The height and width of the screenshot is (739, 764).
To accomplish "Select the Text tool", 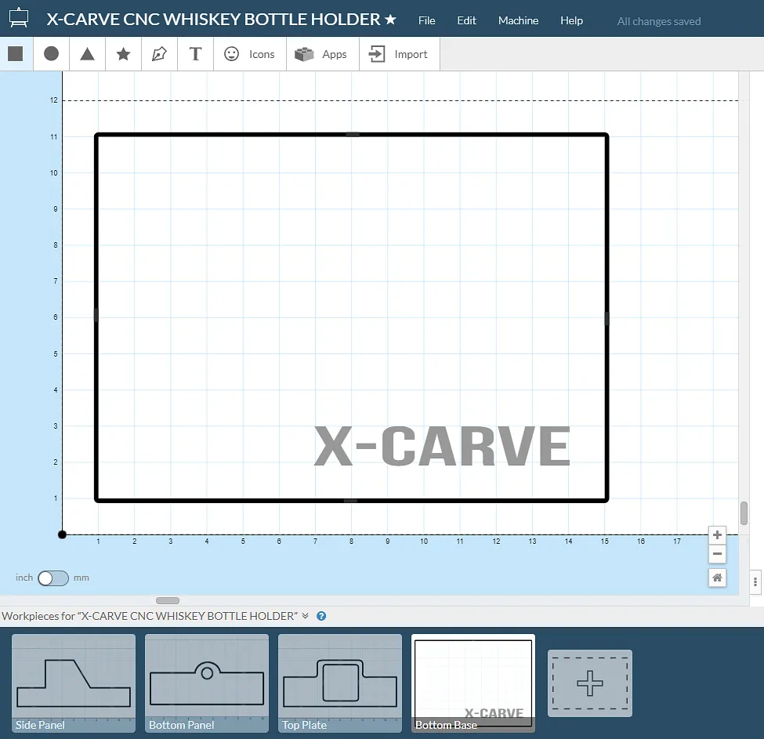I will (196, 54).
